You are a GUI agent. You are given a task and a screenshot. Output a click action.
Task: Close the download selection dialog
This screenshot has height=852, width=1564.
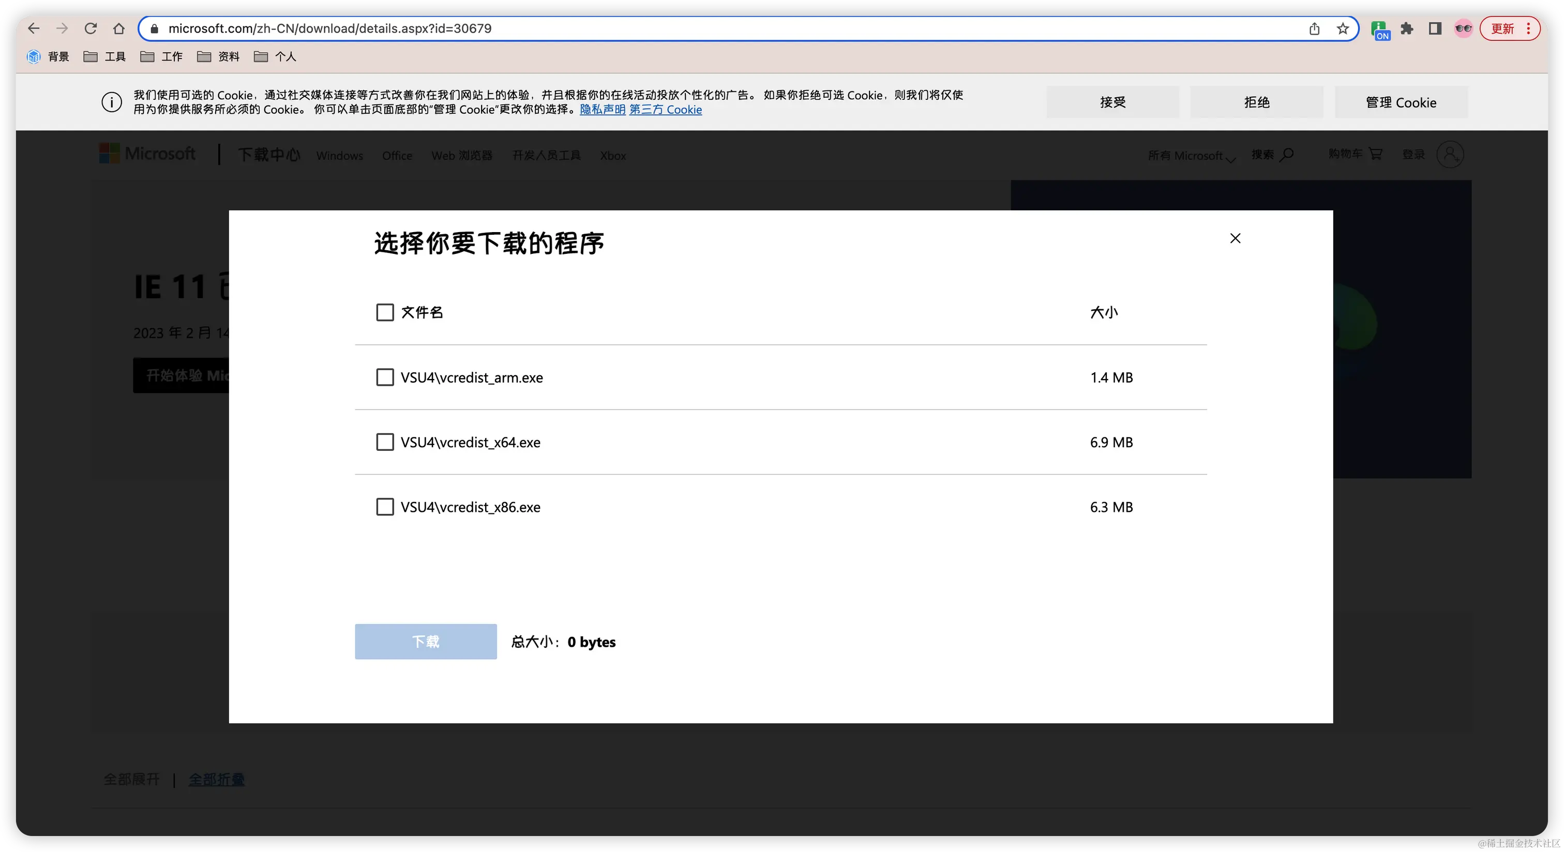click(x=1235, y=238)
